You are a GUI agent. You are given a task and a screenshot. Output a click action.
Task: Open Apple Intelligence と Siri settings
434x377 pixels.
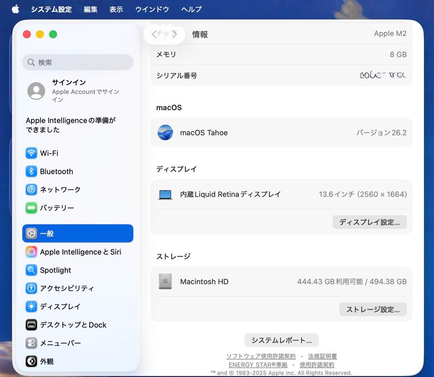(x=31, y=252)
